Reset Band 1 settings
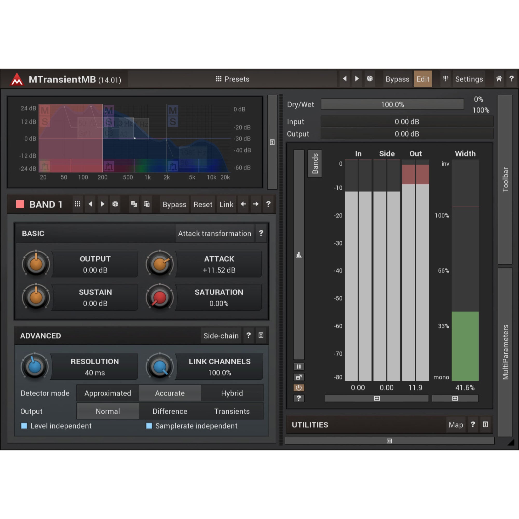 click(x=203, y=204)
